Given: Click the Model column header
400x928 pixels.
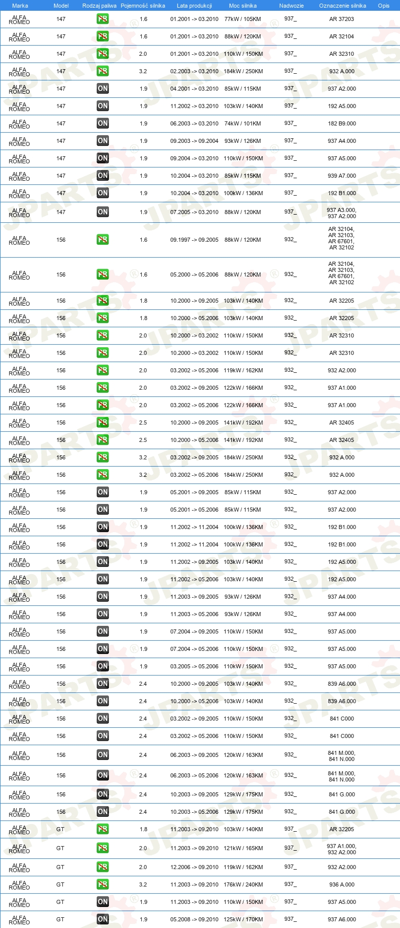Looking at the screenshot, I should 61,6.
